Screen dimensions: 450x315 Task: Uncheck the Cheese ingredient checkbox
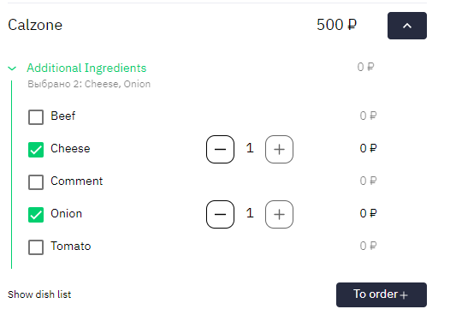tap(36, 150)
